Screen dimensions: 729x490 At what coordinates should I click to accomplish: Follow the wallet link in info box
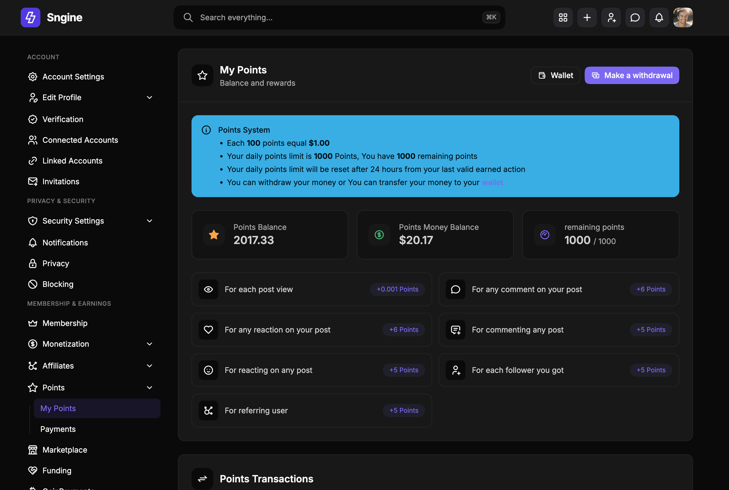pos(492,182)
